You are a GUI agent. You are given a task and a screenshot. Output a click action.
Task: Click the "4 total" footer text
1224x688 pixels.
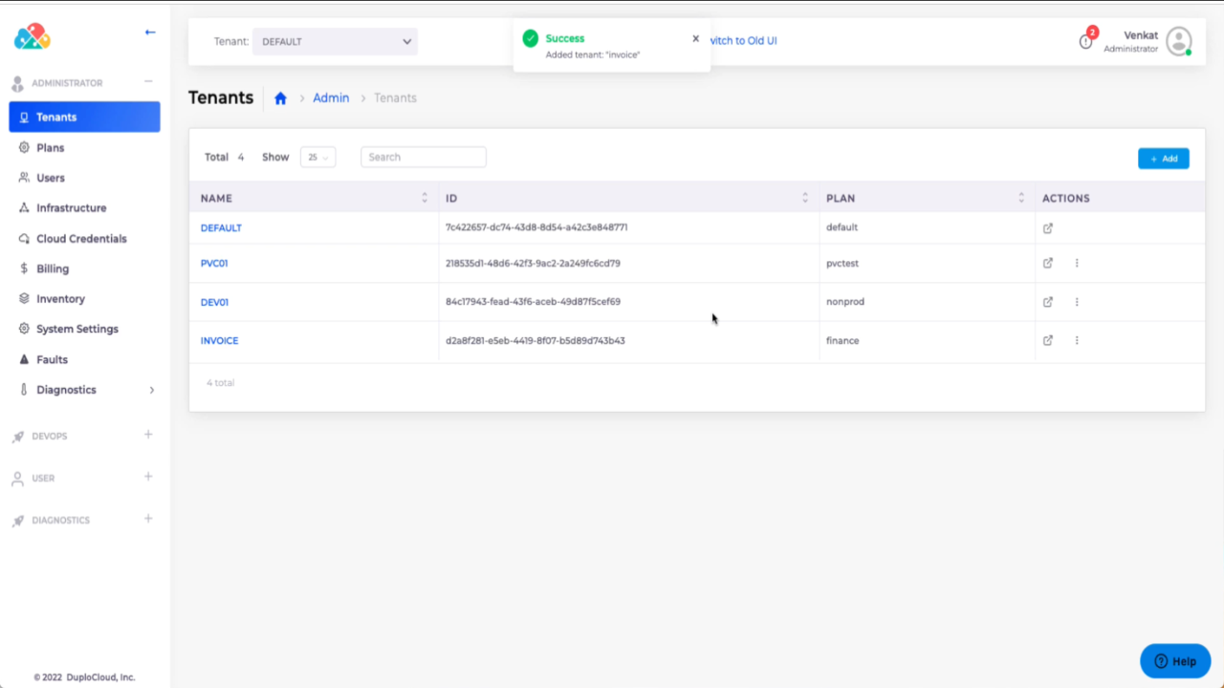click(221, 382)
